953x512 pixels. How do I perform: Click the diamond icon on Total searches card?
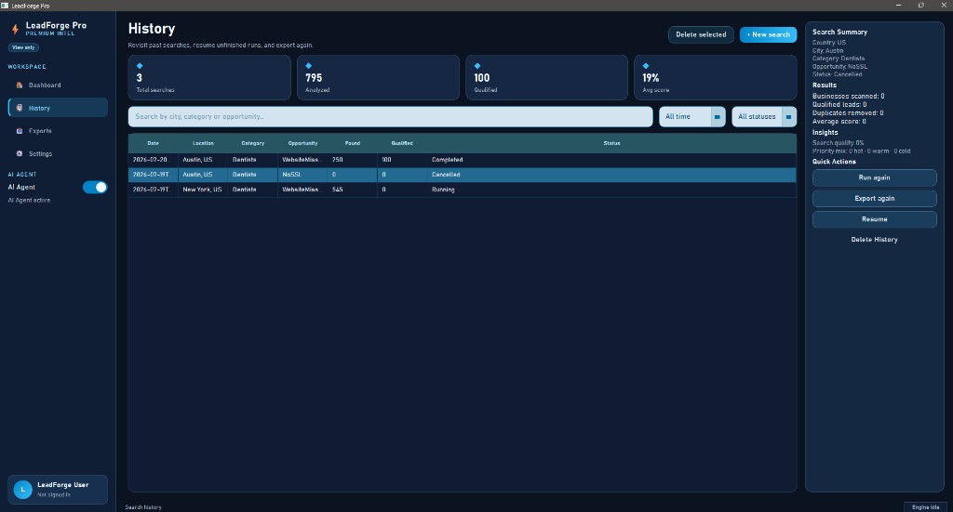140,66
